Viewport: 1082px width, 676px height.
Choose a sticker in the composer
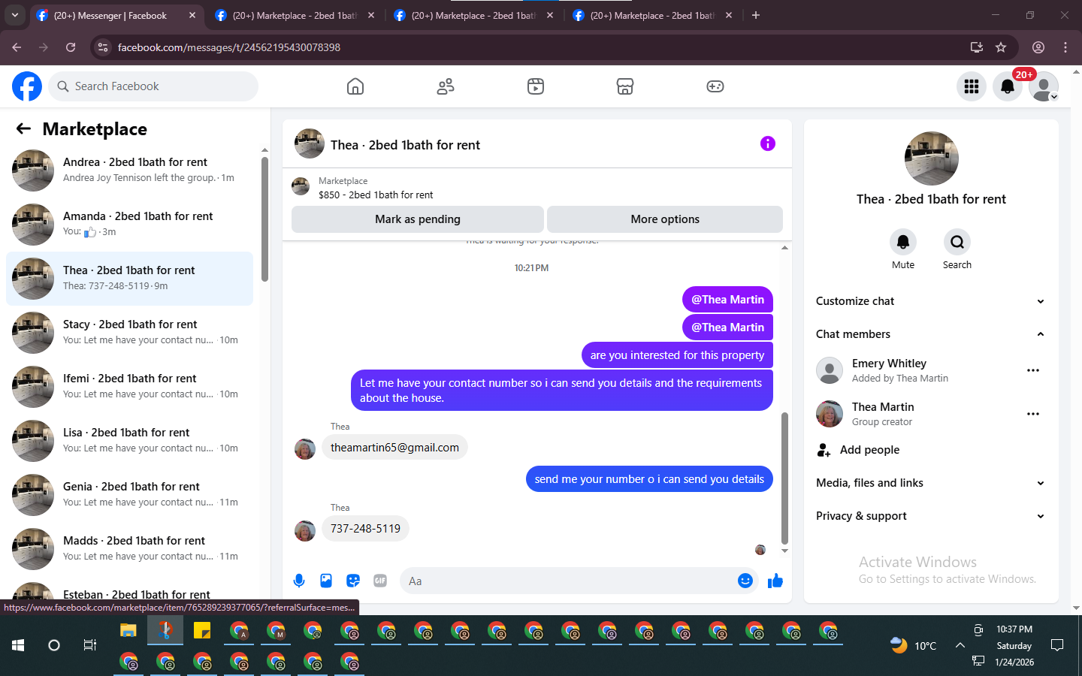(x=353, y=581)
